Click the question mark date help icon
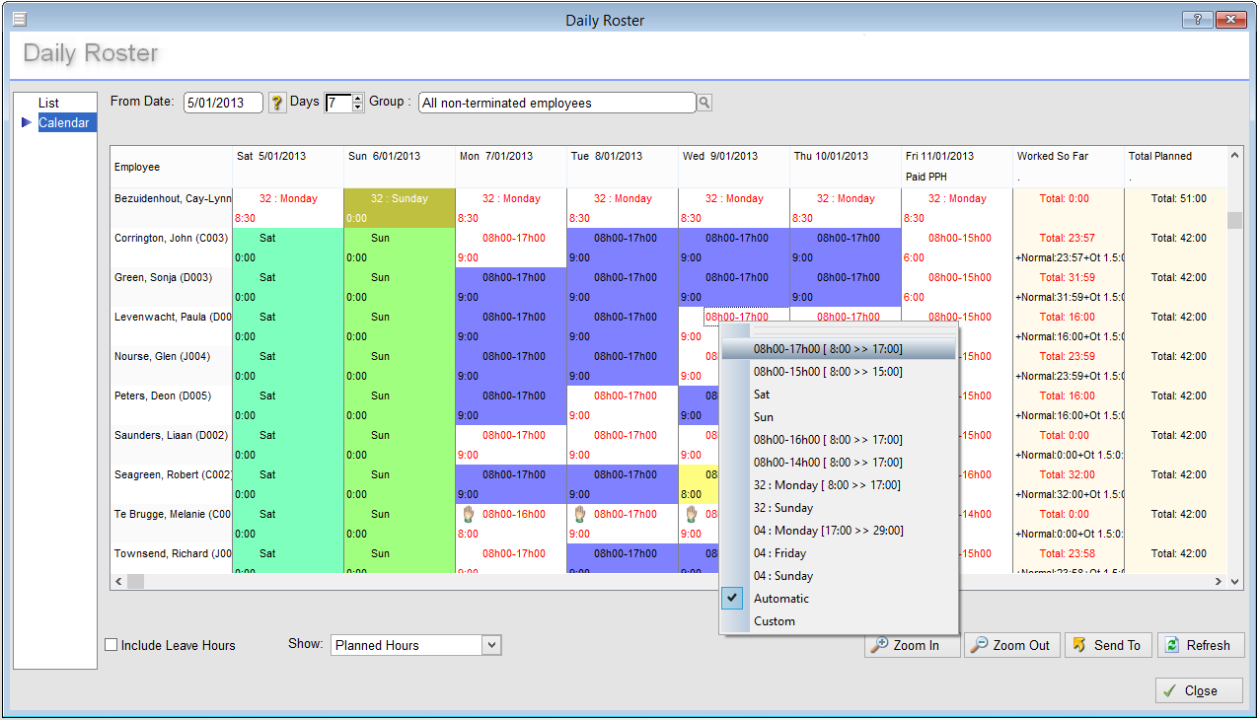The height and width of the screenshot is (720, 1259). (x=277, y=103)
